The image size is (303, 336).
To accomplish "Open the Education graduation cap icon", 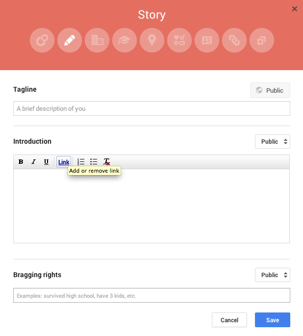I will [125, 40].
